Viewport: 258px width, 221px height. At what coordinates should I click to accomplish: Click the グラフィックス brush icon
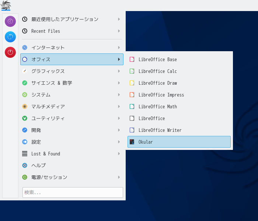25,71
